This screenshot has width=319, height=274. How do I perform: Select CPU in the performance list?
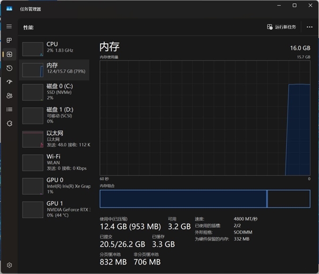(54, 48)
